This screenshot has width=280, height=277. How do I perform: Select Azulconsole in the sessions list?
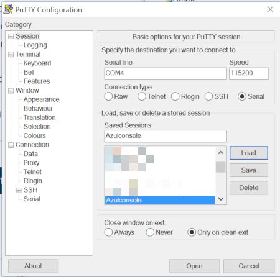[160, 200]
